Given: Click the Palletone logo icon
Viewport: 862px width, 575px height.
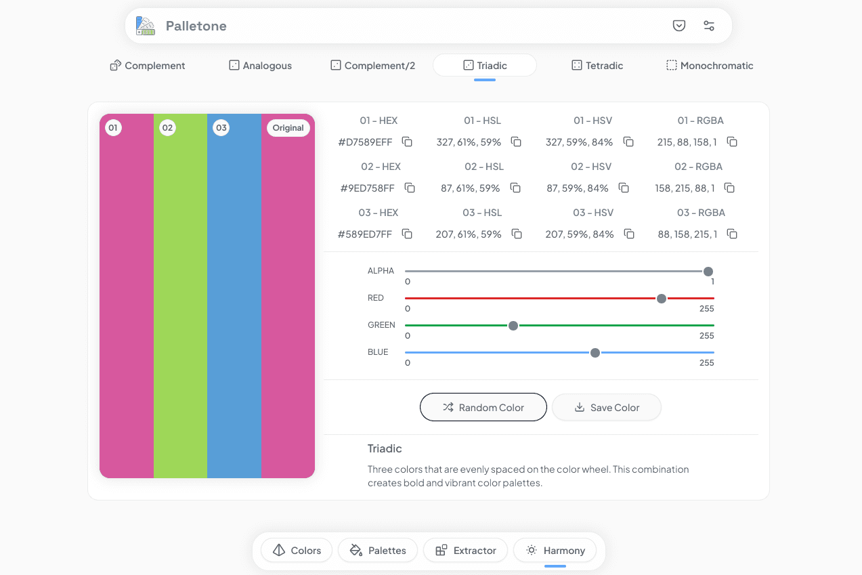Looking at the screenshot, I should (146, 26).
